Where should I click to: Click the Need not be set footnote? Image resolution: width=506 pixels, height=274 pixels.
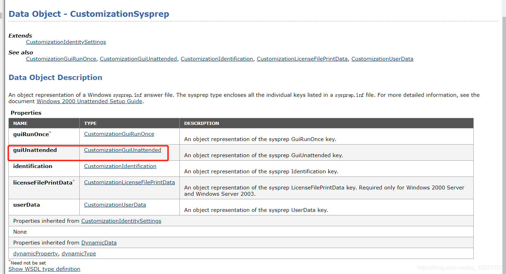click(28, 263)
